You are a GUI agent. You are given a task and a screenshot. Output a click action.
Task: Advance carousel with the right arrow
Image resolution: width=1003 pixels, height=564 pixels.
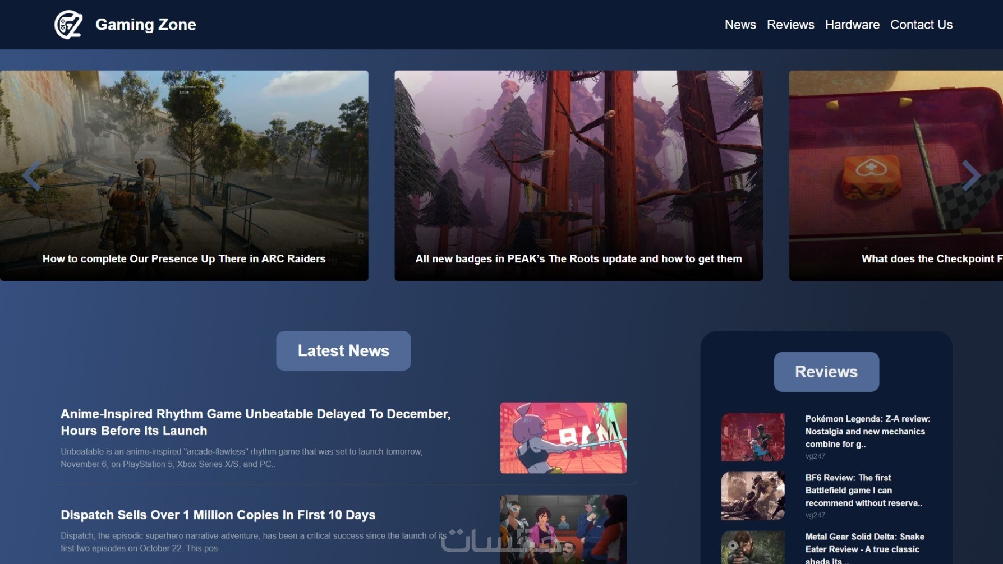point(971,176)
